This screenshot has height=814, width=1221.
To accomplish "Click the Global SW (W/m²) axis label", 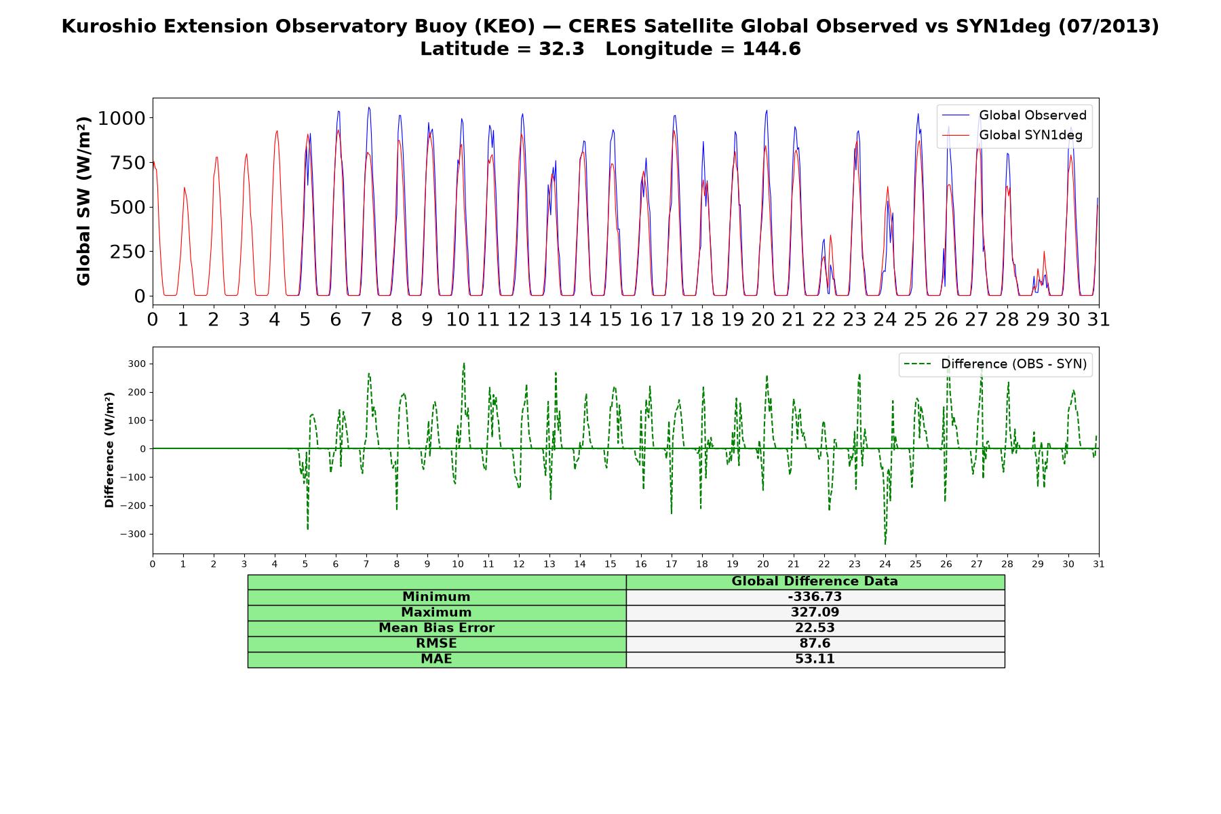I will tap(83, 201).
